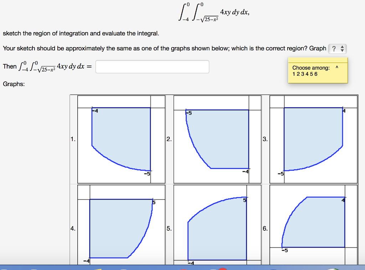
Task: Click the yellow 'Choose among' hint note
Action: point(317,70)
